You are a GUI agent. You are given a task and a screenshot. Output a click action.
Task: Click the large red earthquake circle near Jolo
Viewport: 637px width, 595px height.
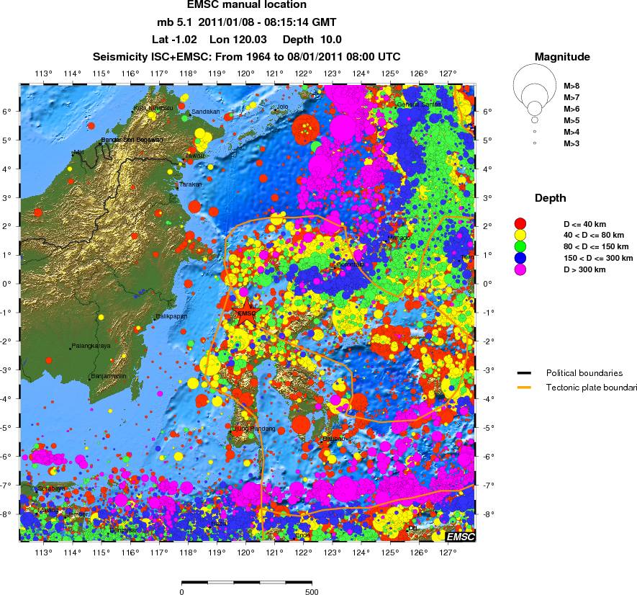pos(305,129)
